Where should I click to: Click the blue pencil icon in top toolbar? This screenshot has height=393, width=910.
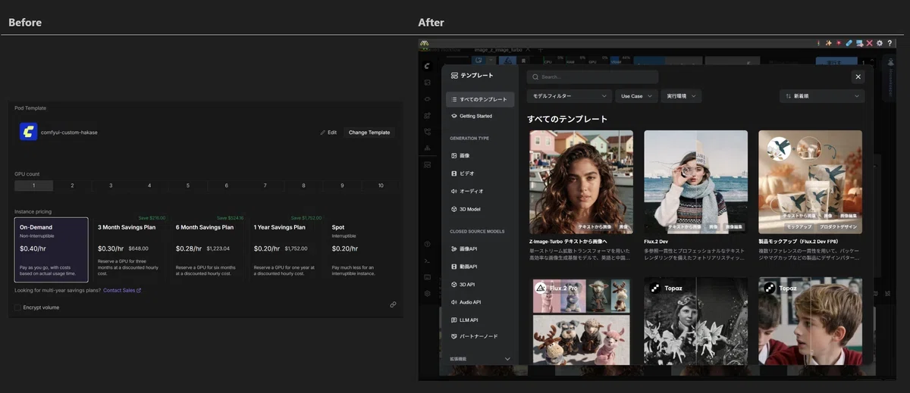point(849,43)
